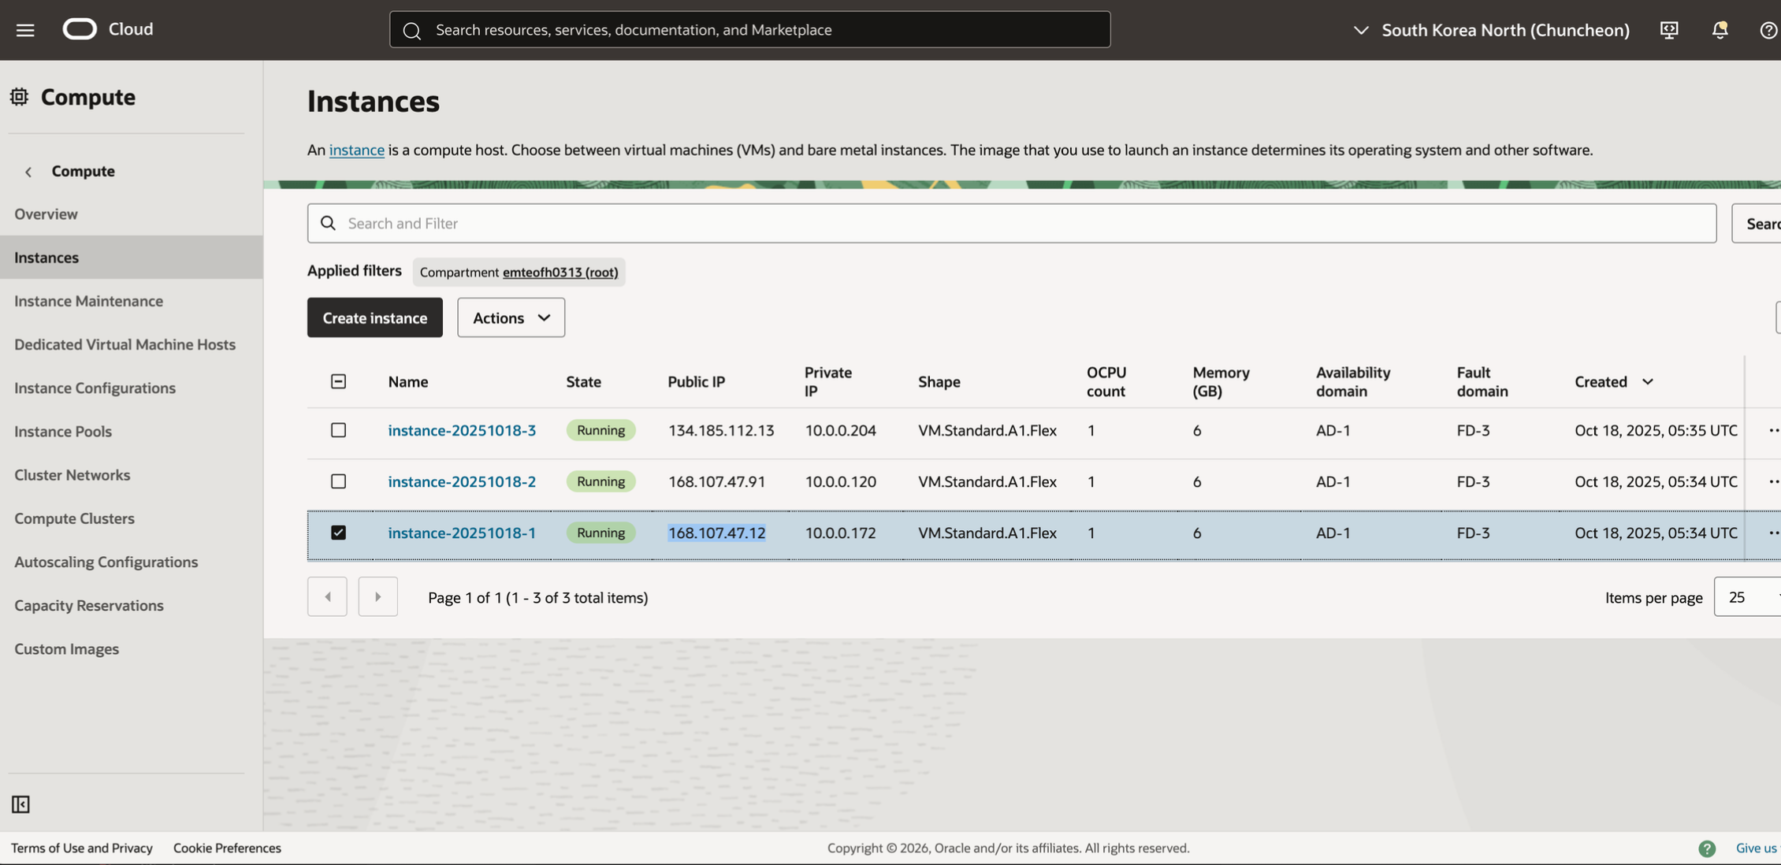Uncheck the instance-20251018-1 checkbox

pyautogui.click(x=338, y=533)
